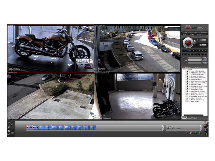Open the Auxiliary dropdown

pos(195,63)
